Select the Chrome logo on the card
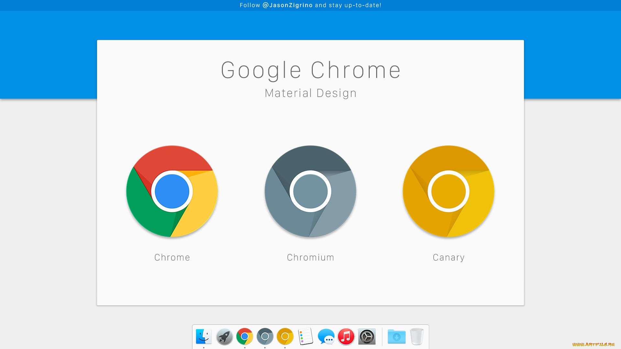 coord(172,191)
